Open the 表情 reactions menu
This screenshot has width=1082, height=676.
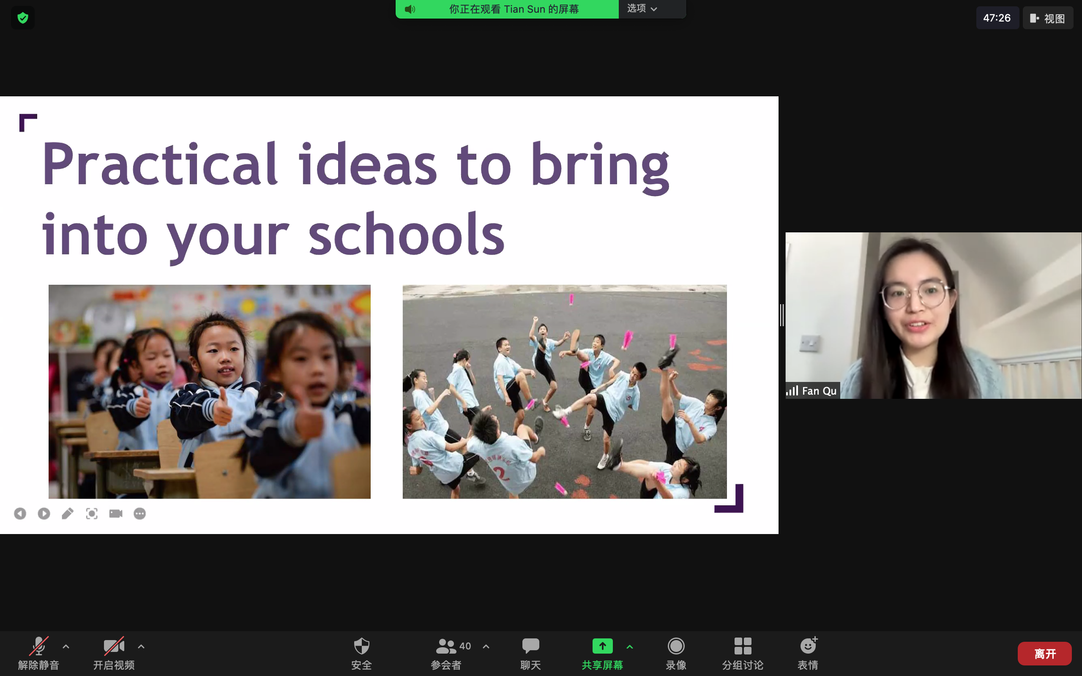pos(808,653)
